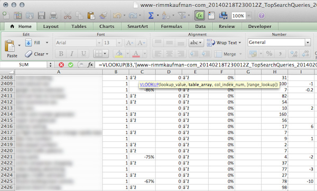Screen dimensions: 317x191
Task: Decrease indent icon
Action: pos(194,54)
